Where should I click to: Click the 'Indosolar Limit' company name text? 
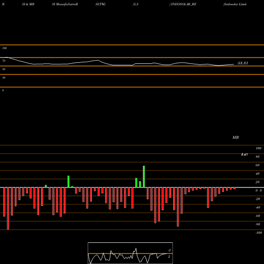pyautogui.click(x=235, y=4)
